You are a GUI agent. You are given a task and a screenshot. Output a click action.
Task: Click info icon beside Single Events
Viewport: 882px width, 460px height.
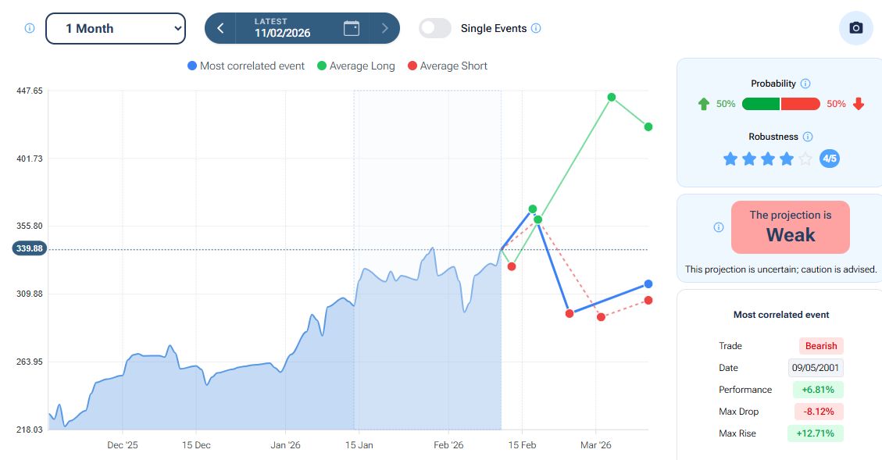point(536,28)
